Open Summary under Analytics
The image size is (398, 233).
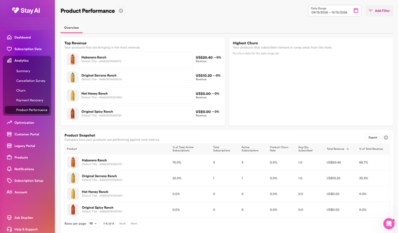(23, 71)
